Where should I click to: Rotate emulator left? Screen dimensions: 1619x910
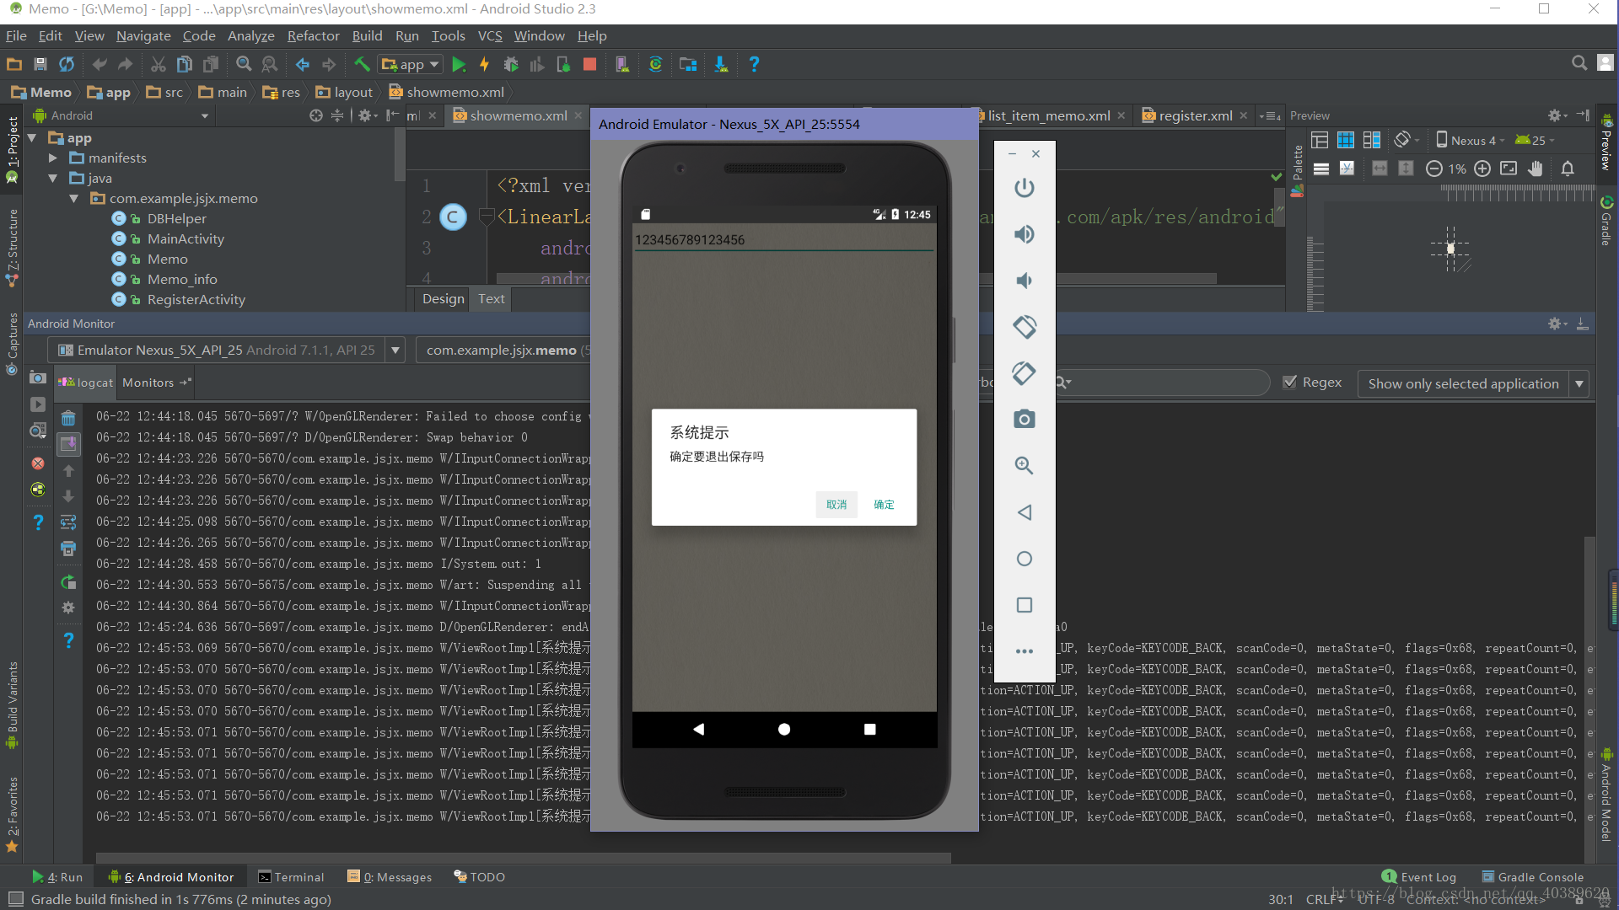(x=1025, y=327)
